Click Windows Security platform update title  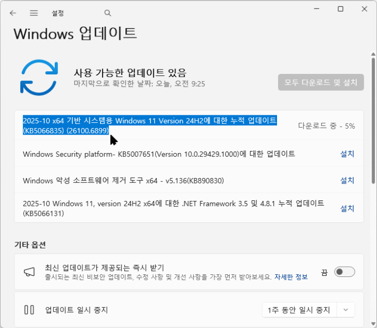pos(159,154)
